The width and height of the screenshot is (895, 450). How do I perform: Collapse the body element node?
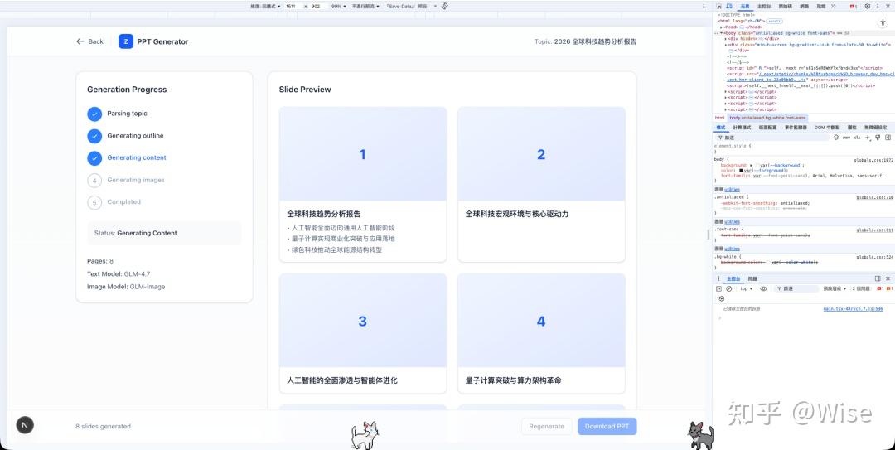(x=720, y=33)
